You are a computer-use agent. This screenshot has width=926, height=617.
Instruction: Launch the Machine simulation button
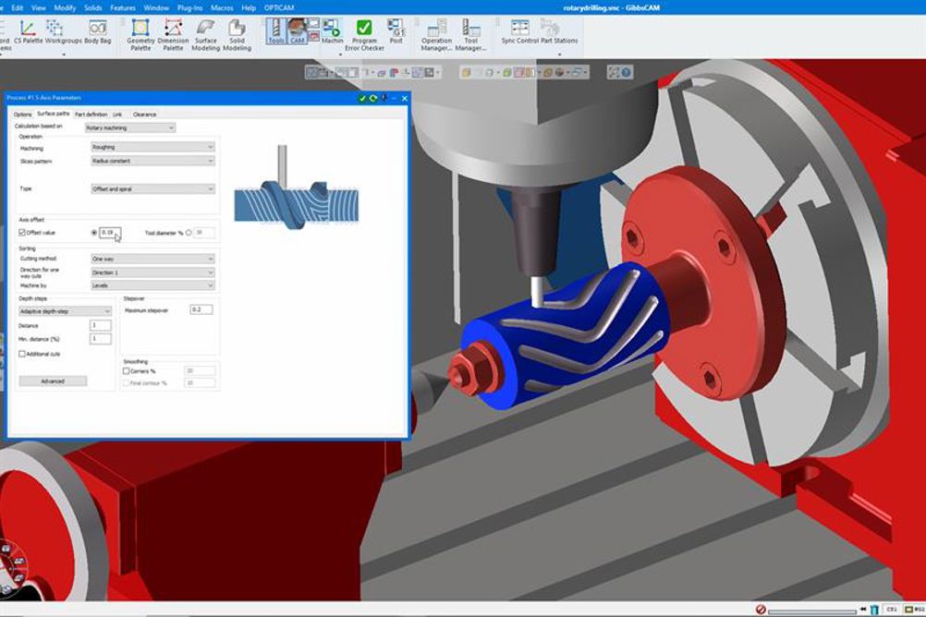click(332, 31)
